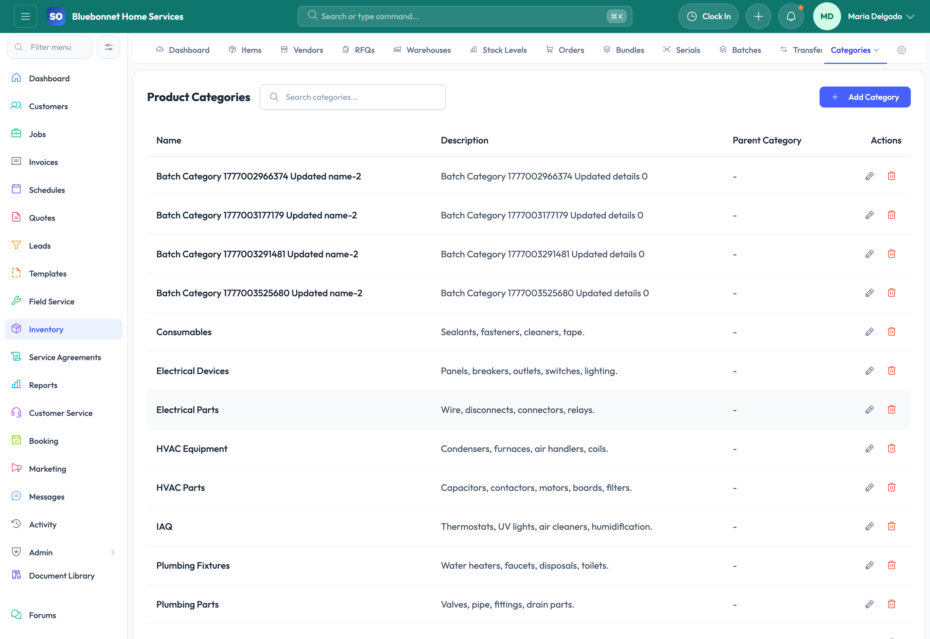Screen dimensions: 930x639
Task: Delete Batch Category 1777003291481 row
Action: [x=891, y=254]
